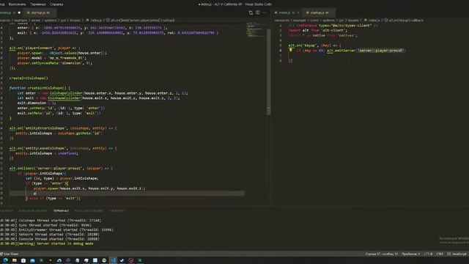Click the Visual Studio Code taskbar icon
Viewport: 469px width, 264px height.
point(113,260)
